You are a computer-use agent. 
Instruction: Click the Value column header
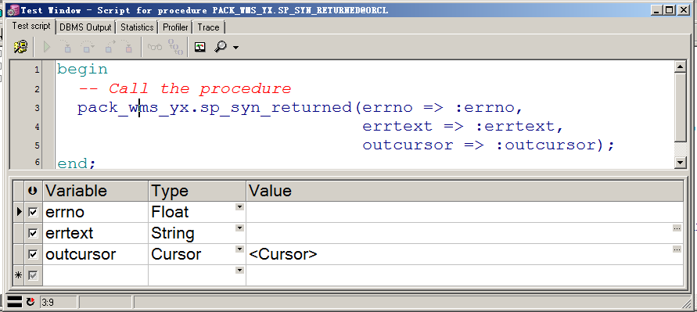(x=465, y=191)
